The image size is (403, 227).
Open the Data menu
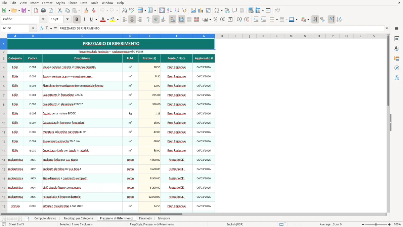pos(84,3)
